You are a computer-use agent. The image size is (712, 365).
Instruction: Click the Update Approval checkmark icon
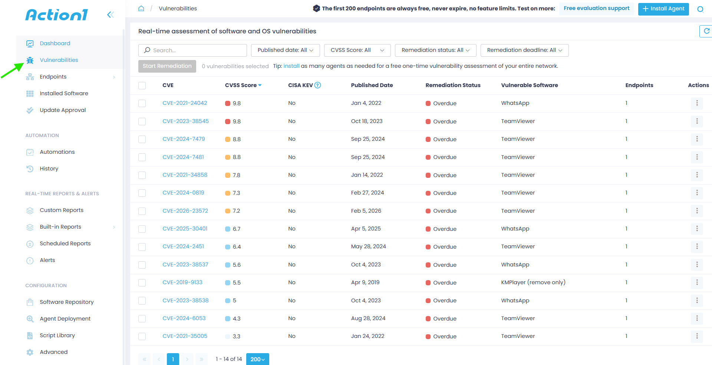click(30, 110)
